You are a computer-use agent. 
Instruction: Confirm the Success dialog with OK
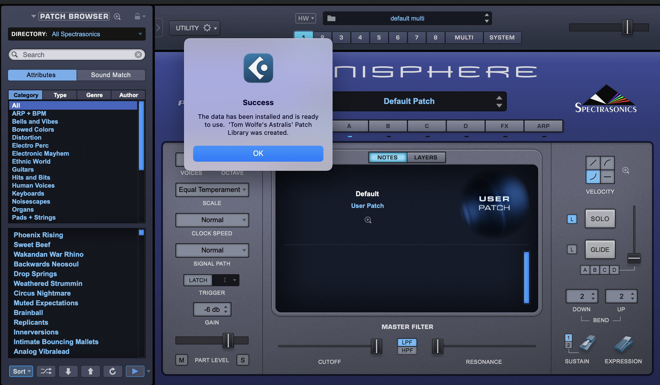tap(258, 153)
